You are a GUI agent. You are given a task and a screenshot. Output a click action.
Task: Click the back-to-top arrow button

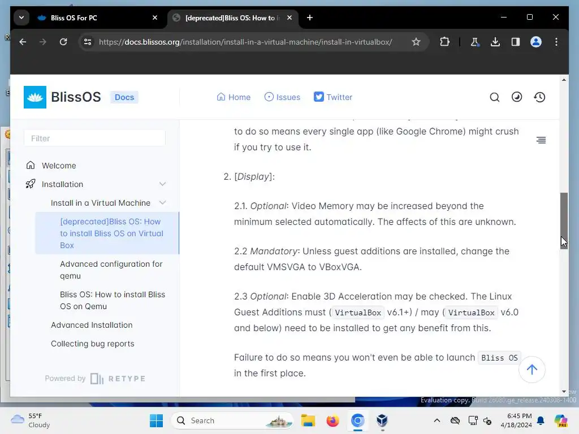coord(532,370)
